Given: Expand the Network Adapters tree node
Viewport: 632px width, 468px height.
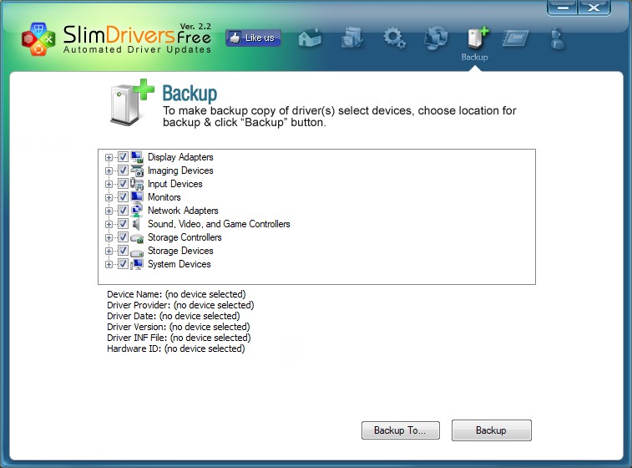Looking at the screenshot, I should tap(109, 211).
